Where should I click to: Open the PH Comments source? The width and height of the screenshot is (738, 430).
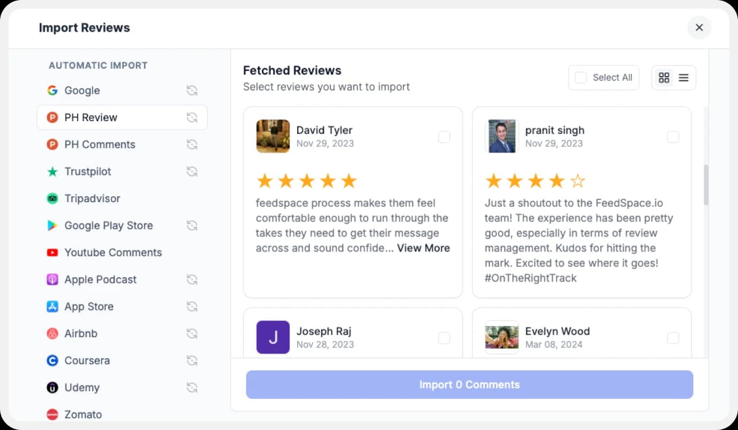tap(100, 145)
